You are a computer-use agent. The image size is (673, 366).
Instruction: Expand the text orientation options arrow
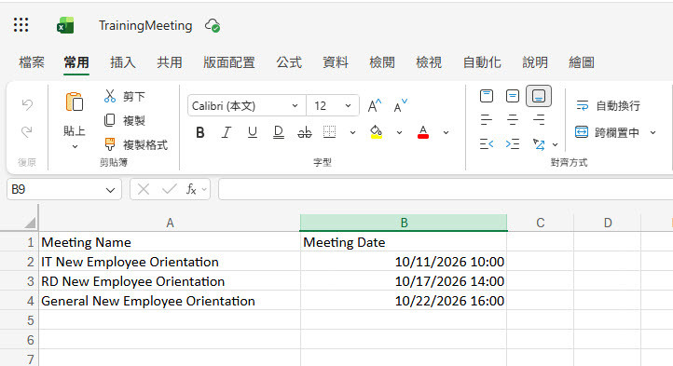(x=555, y=144)
